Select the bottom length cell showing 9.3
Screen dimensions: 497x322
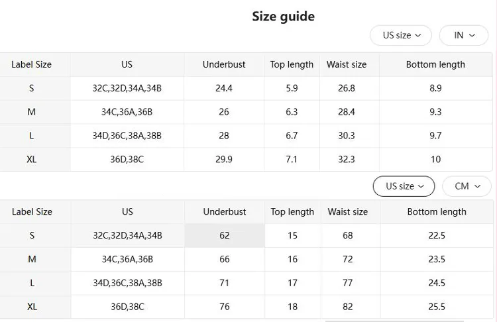[x=435, y=112]
